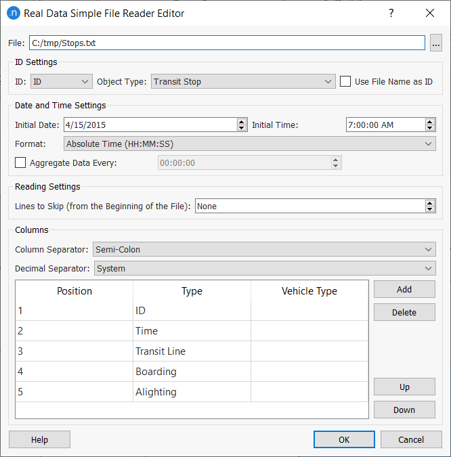Open Help for this dialog
The height and width of the screenshot is (457, 451).
[39, 439]
